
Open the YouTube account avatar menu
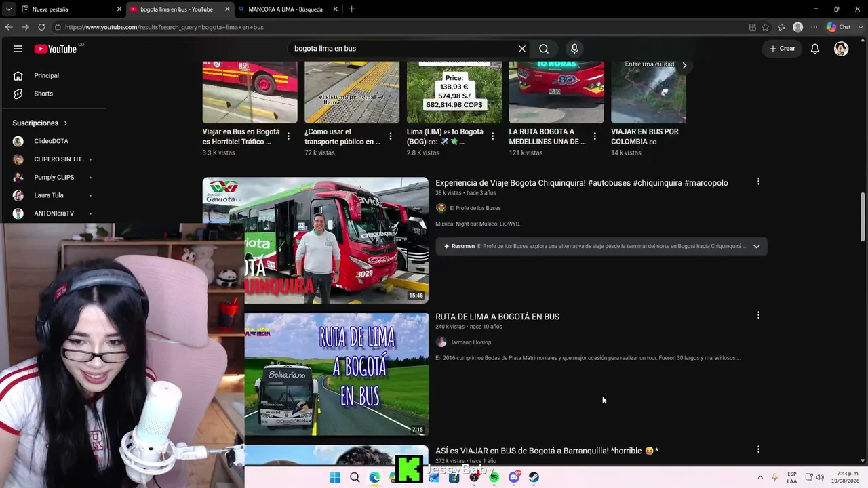[841, 49]
